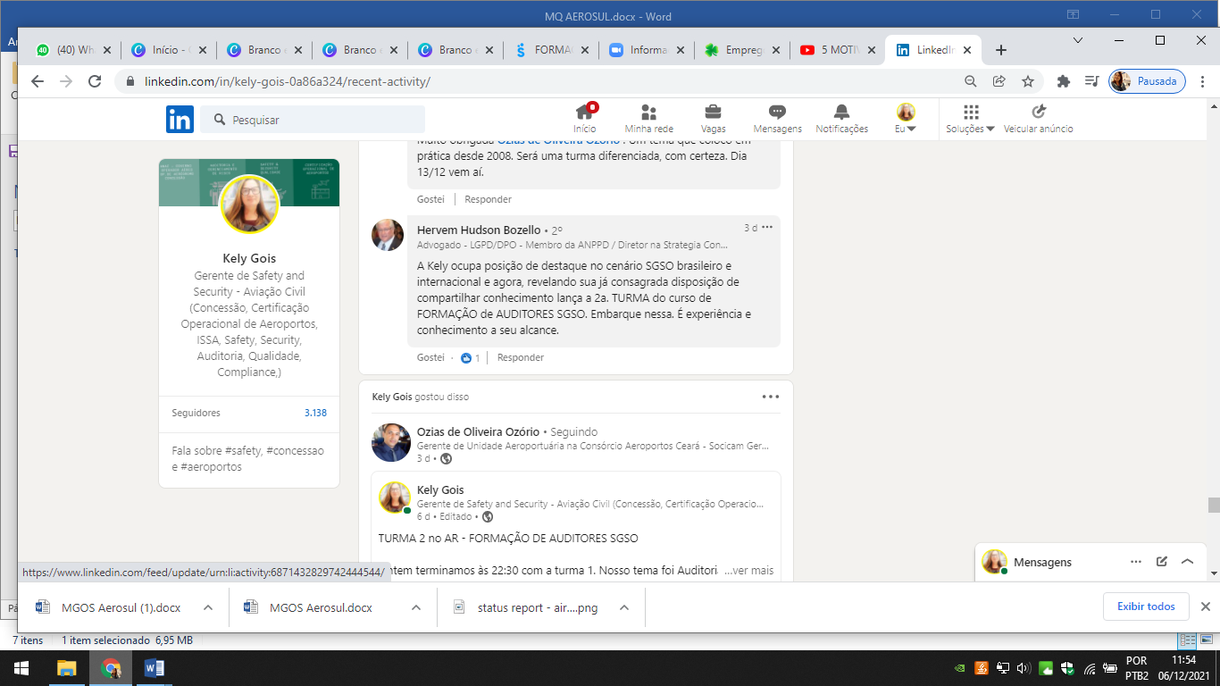
Task: Click the linkedin.com address bar
Action: point(536,81)
